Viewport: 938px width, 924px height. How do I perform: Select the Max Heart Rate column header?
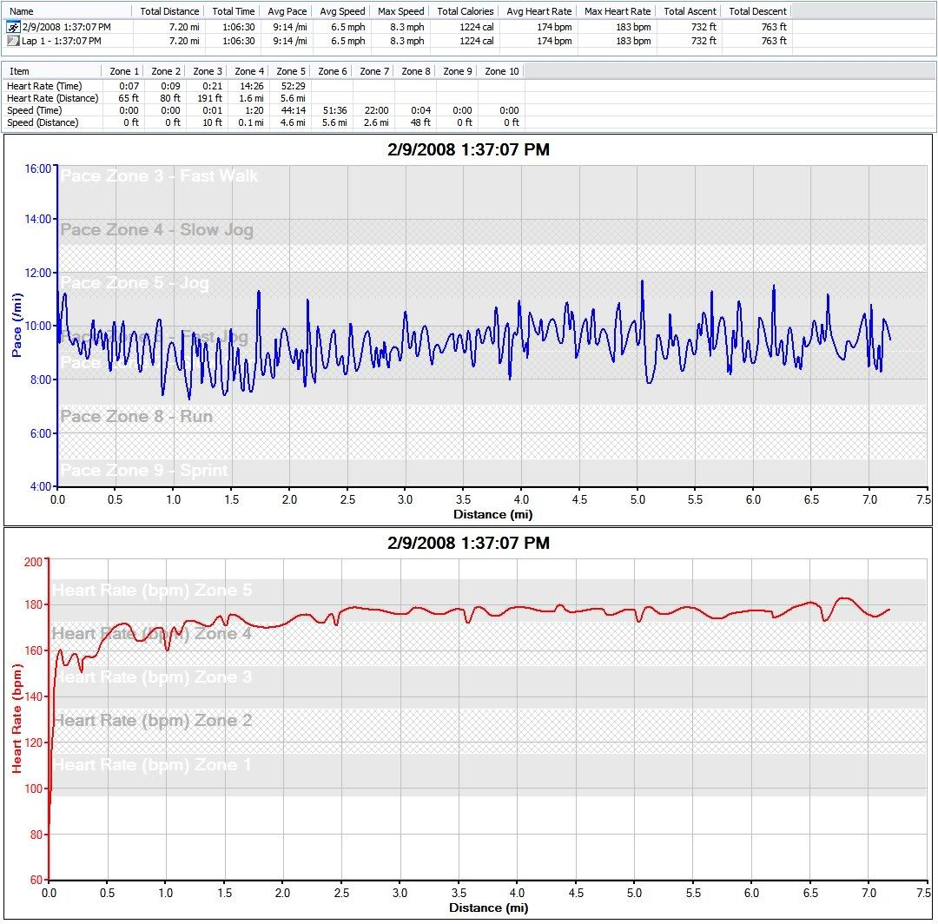(616, 11)
